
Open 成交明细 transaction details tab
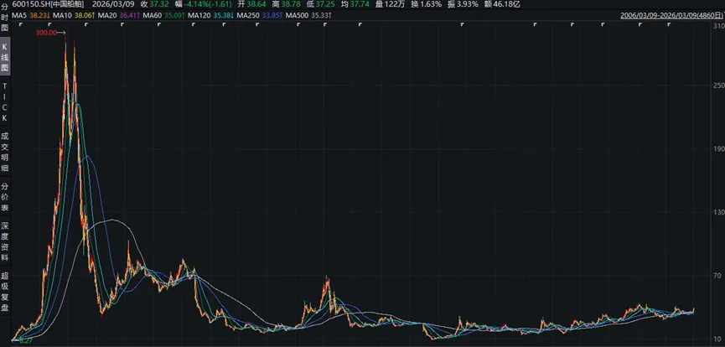(x=5, y=149)
